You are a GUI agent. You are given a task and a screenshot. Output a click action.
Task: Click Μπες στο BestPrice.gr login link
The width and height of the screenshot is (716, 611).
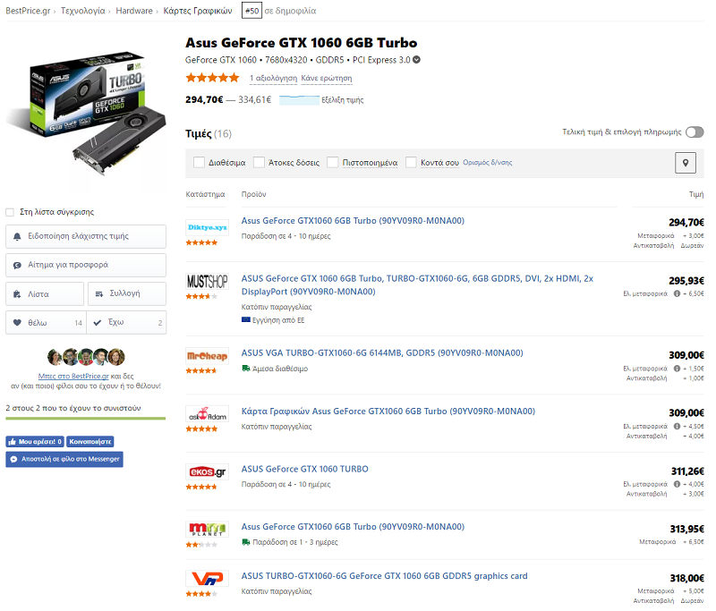tap(73, 377)
